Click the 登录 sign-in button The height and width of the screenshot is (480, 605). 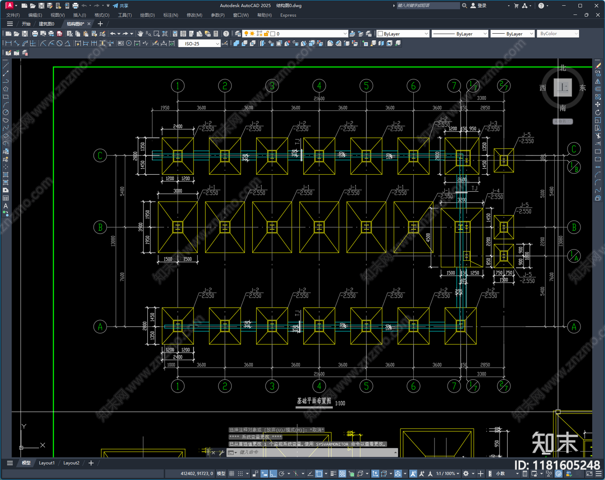pyautogui.click(x=478, y=6)
